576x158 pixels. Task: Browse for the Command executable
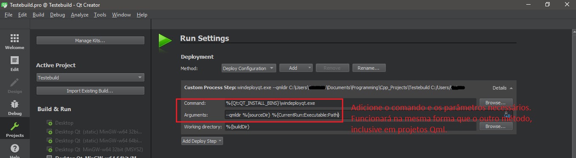point(496,103)
